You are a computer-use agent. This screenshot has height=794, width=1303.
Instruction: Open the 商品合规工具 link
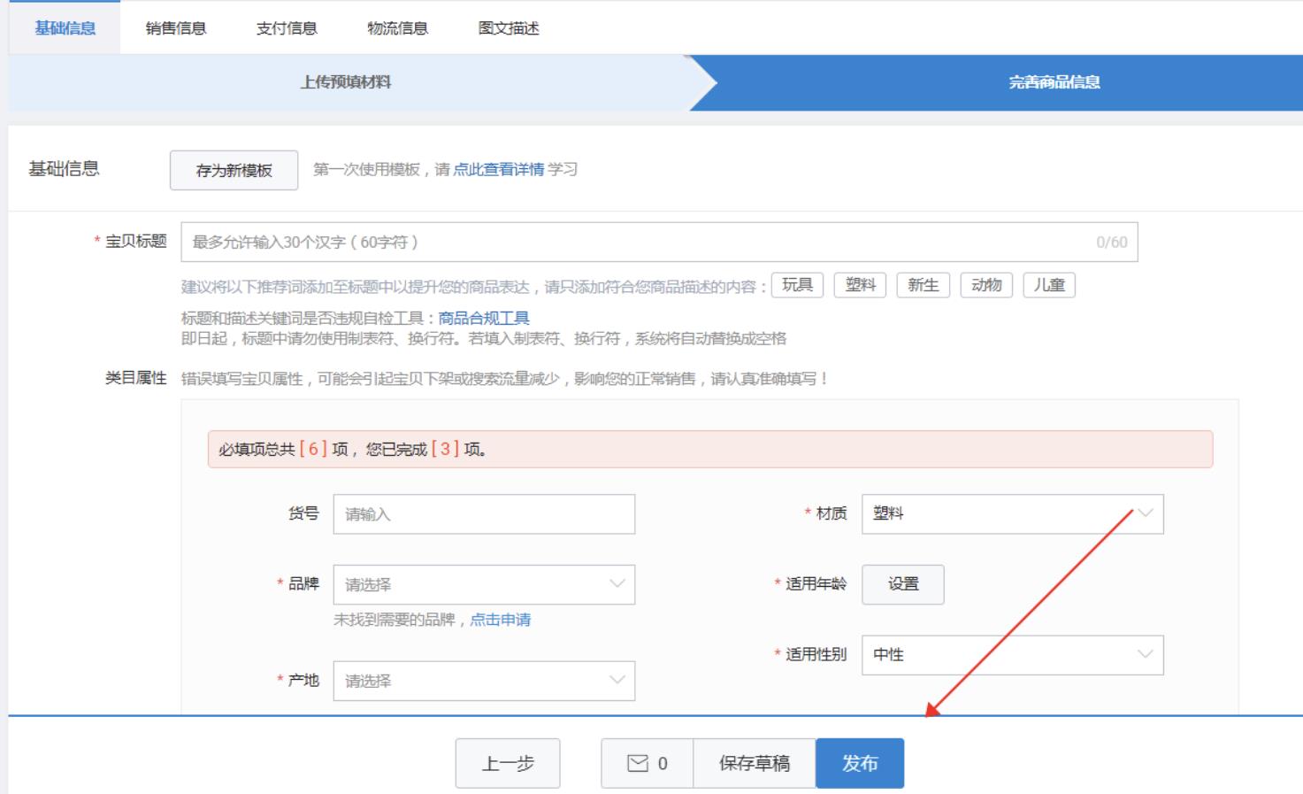[484, 319]
